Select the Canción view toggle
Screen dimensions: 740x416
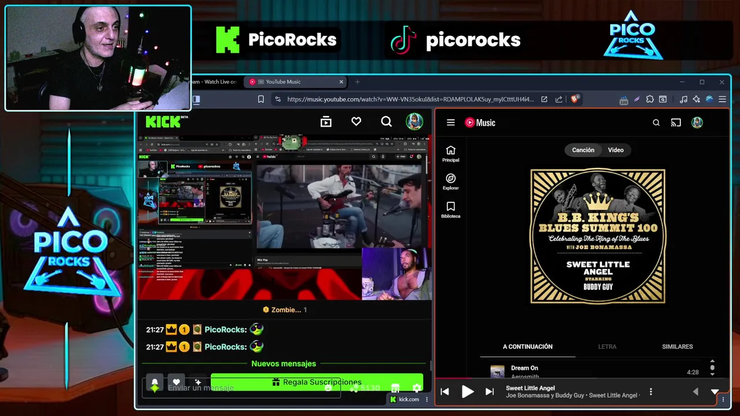(583, 150)
